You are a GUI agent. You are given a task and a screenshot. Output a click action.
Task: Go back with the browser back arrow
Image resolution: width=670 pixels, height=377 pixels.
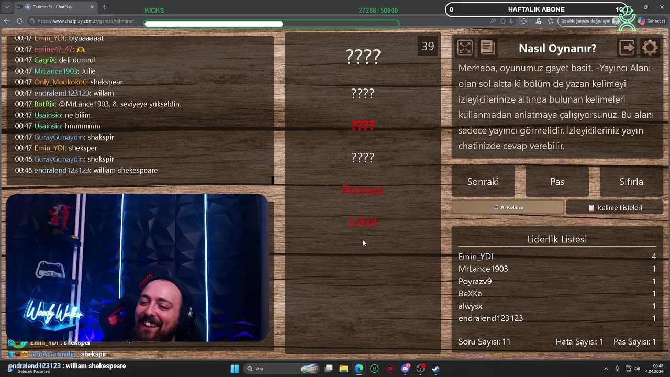7,21
